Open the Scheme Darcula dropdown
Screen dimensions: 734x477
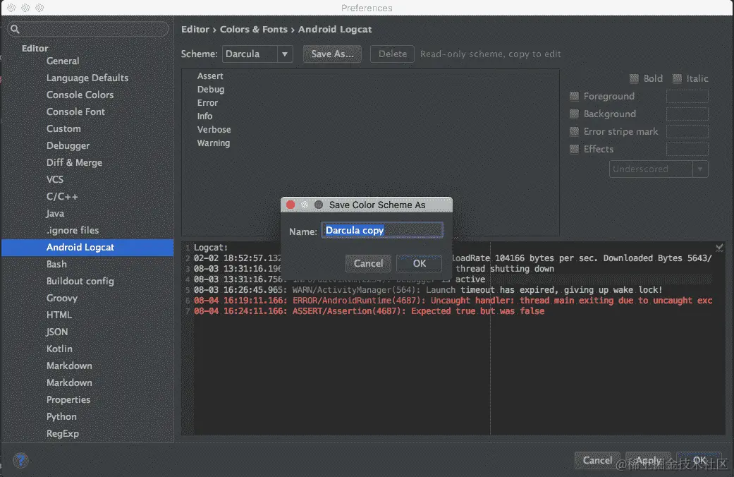click(257, 54)
